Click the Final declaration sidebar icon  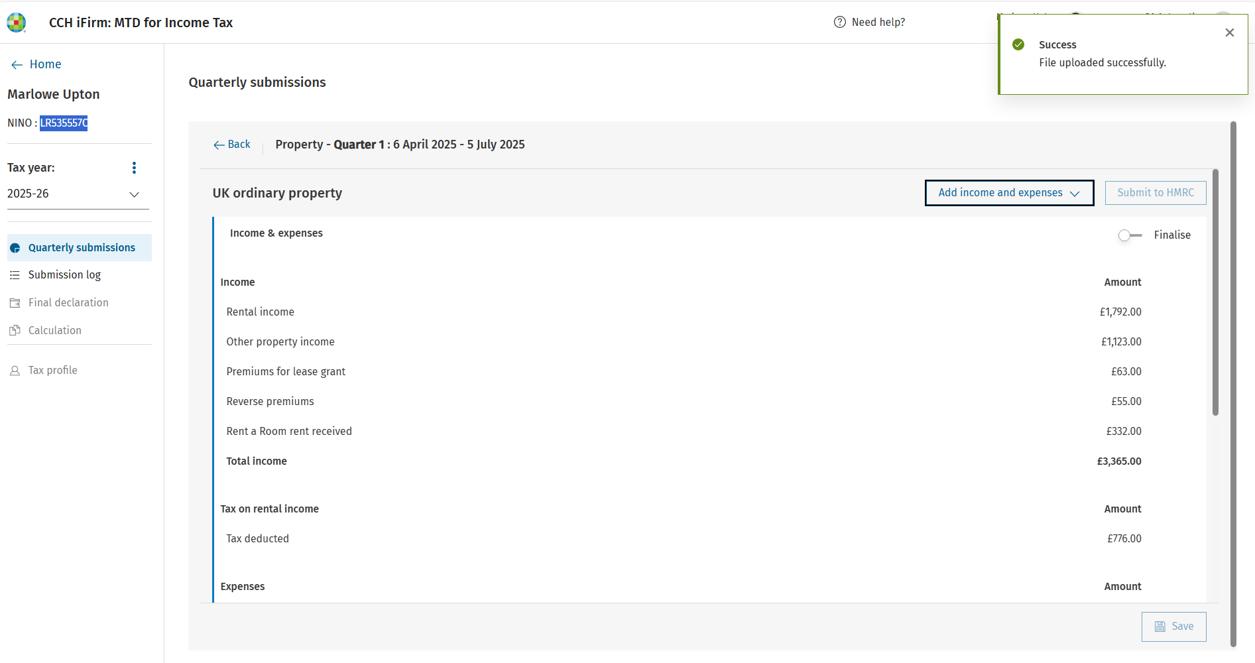pos(15,303)
